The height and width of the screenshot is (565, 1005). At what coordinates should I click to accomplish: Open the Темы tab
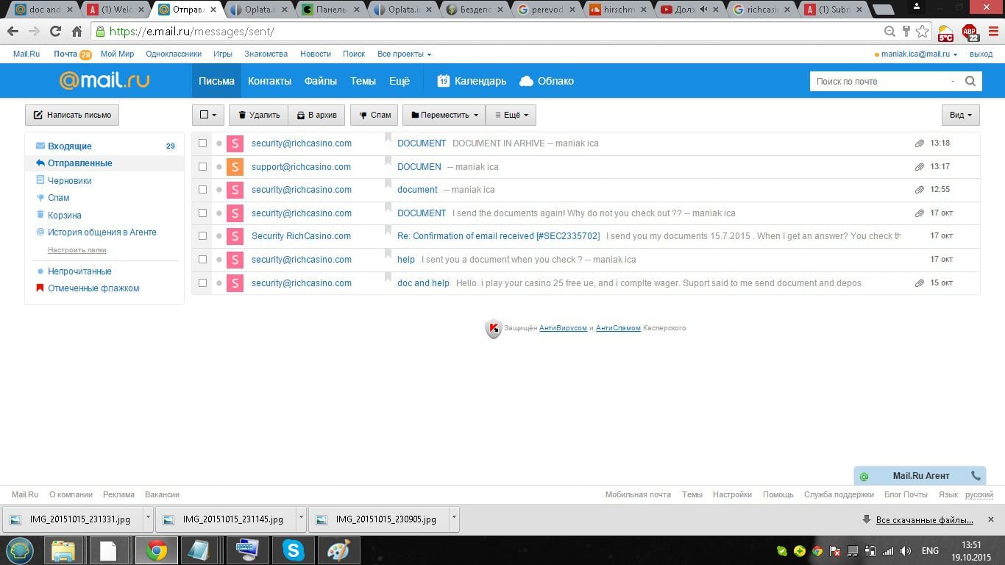(x=363, y=81)
